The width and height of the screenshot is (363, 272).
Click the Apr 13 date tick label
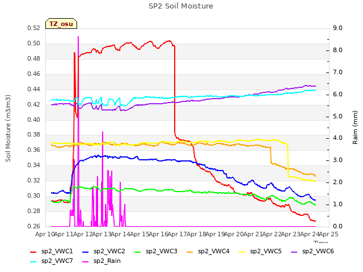click(x=102, y=234)
